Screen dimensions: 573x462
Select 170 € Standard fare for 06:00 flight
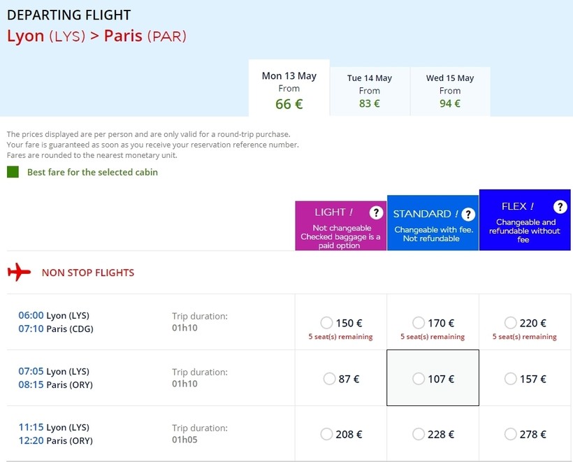(419, 323)
